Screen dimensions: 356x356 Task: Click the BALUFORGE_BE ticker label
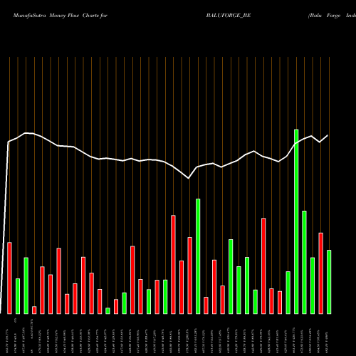[229, 16]
